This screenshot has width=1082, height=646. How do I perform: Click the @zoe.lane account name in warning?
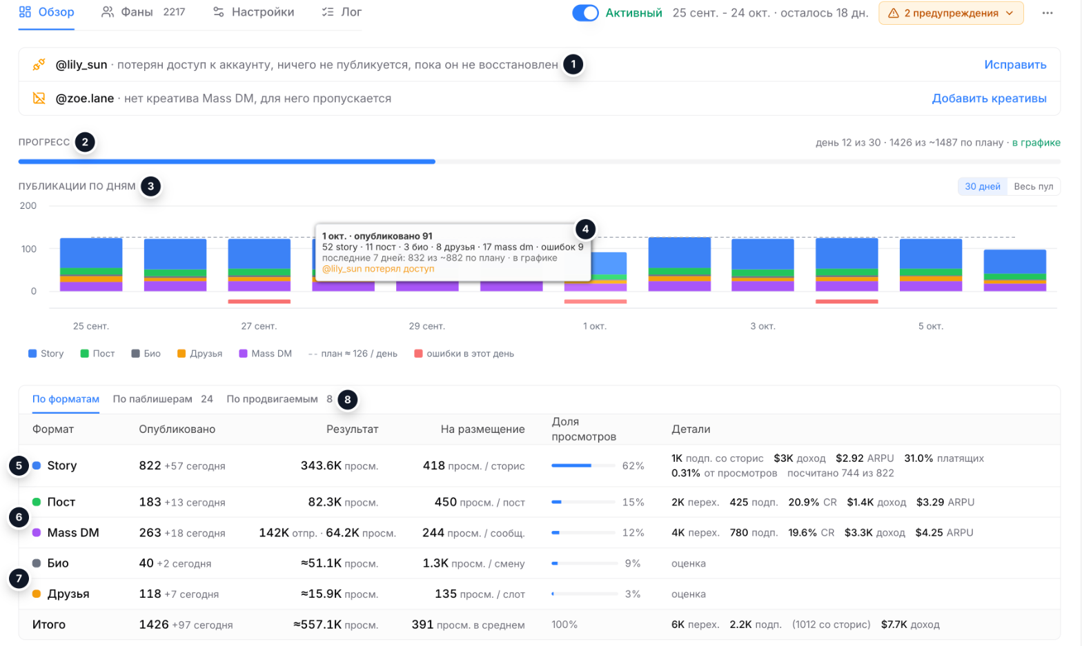(x=85, y=99)
